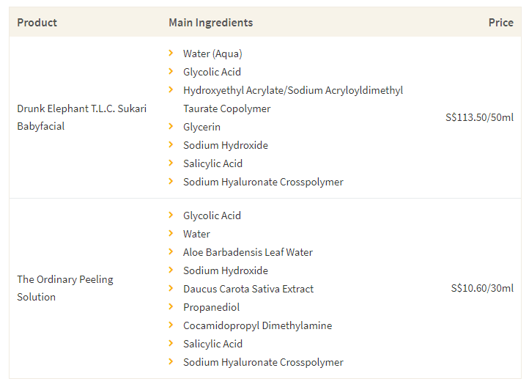529x387 pixels.
Task: Click Water ingredient under The Ordinary
Action: (x=196, y=234)
